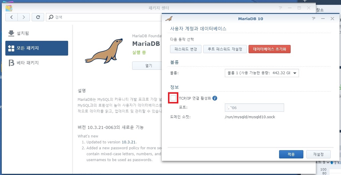Click the 버전 10.3.21-0063의 새로운 기능 heading
341x175 pixels.
111,127
